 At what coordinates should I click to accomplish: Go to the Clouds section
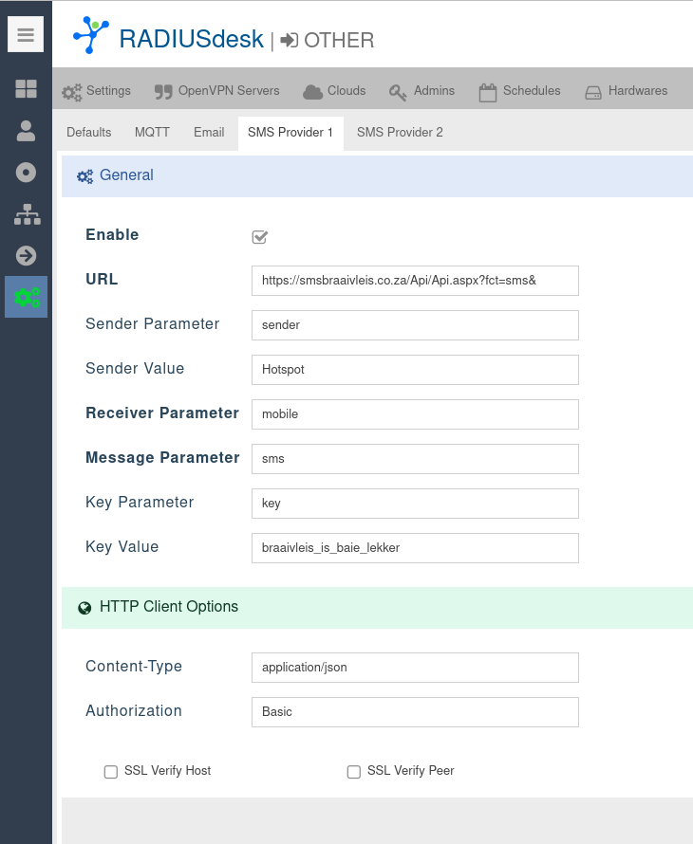pos(334,91)
